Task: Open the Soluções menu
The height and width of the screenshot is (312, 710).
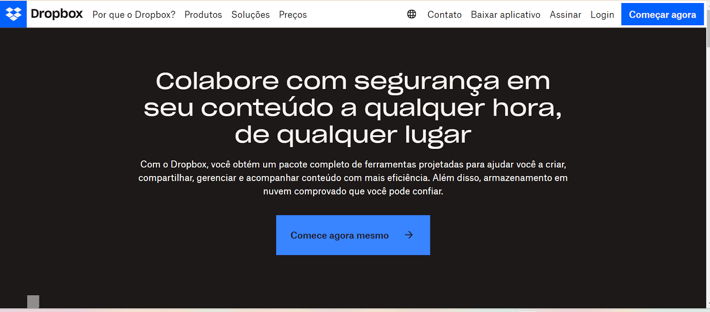Action: click(x=250, y=15)
